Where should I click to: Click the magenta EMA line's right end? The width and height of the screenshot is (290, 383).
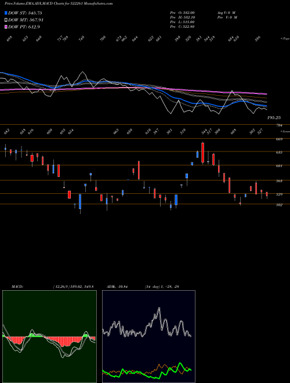(x=266, y=94)
